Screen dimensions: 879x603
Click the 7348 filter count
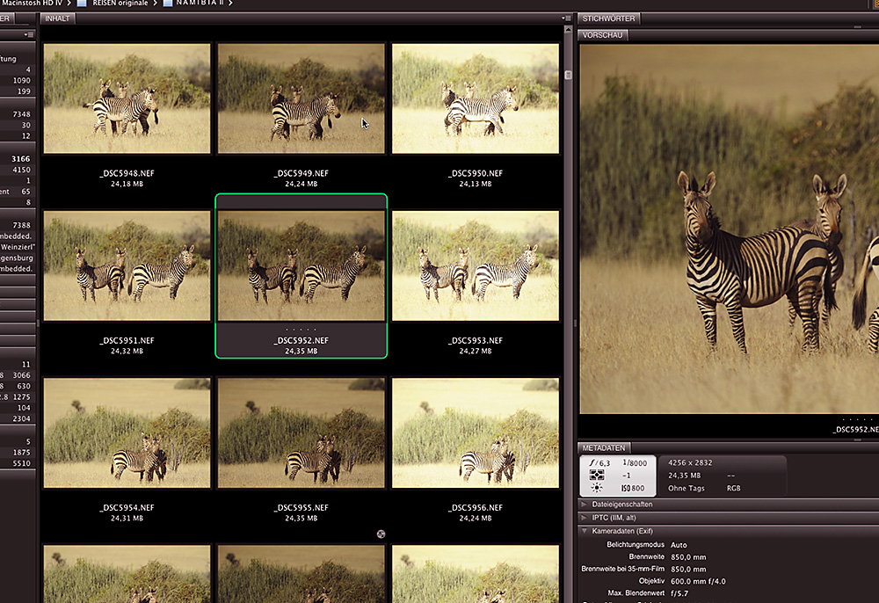coord(22,114)
